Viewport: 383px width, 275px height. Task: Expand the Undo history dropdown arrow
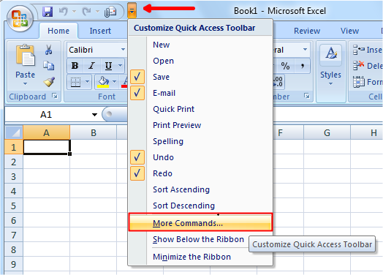[x=74, y=11]
